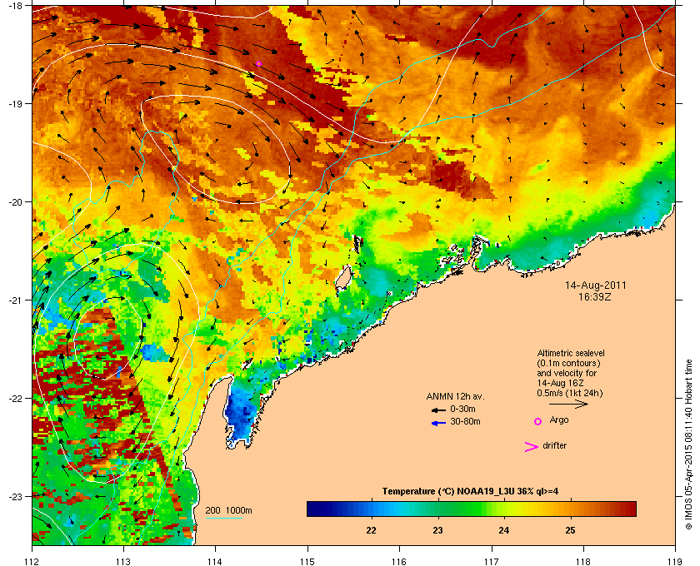This screenshot has height=566, width=700.
Task: Click the color bar value 23
Action: click(x=437, y=530)
